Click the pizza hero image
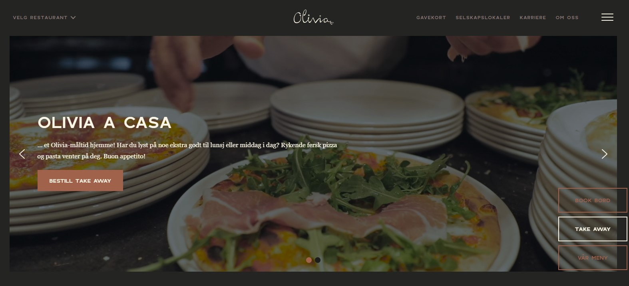This screenshot has width=629, height=286. [313, 154]
